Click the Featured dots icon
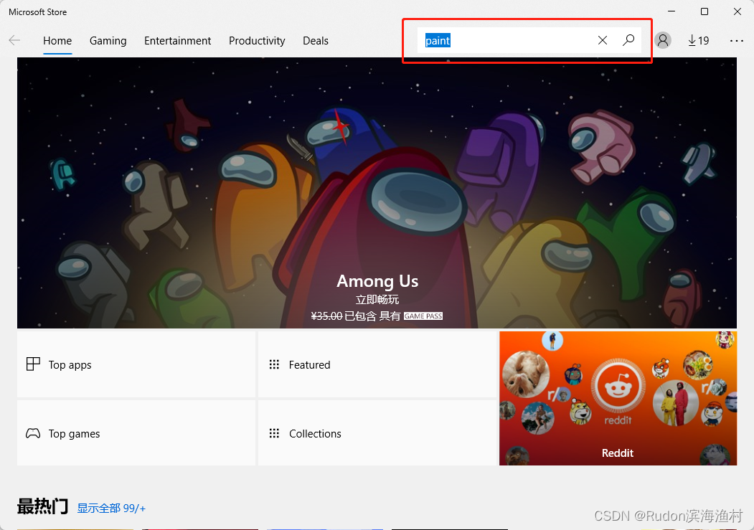The width and height of the screenshot is (754, 530). [x=274, y=364]
